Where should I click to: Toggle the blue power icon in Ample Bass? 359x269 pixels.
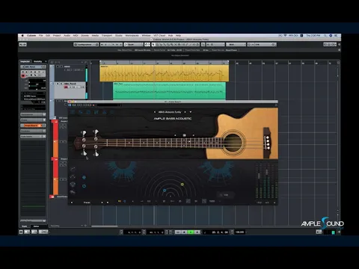pyautogui.click(x=84, y=186)
